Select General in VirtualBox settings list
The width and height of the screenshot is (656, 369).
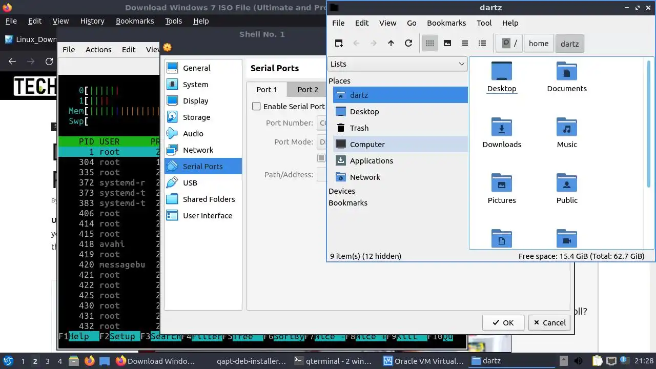click(203, 68)
